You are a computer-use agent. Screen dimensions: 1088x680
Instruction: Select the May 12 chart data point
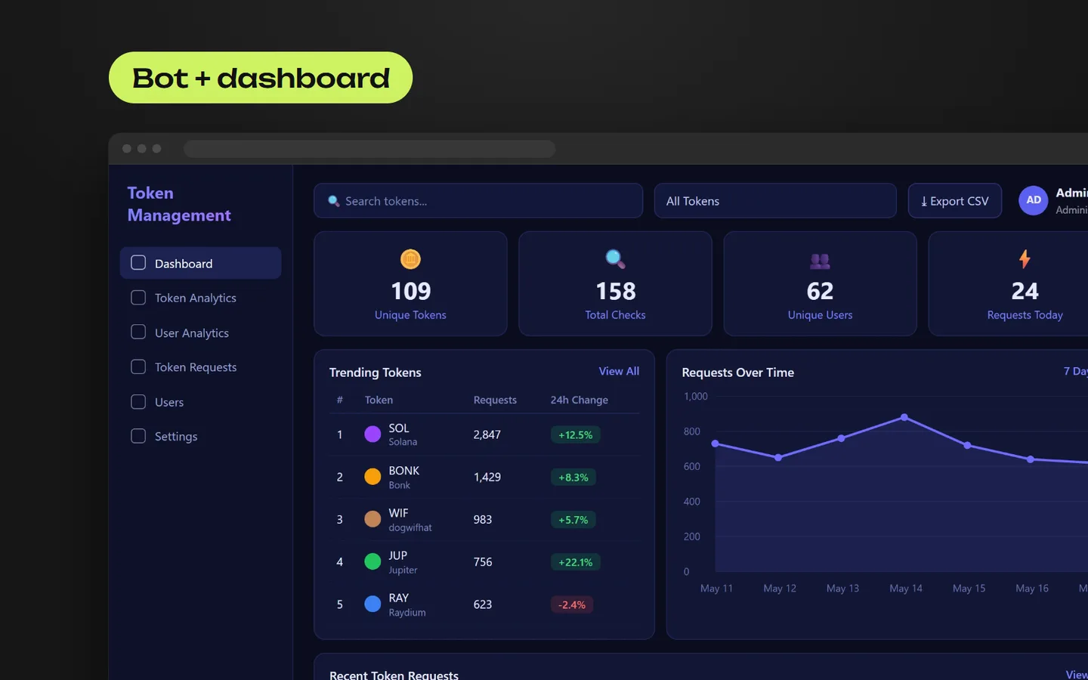pos(778,457)
